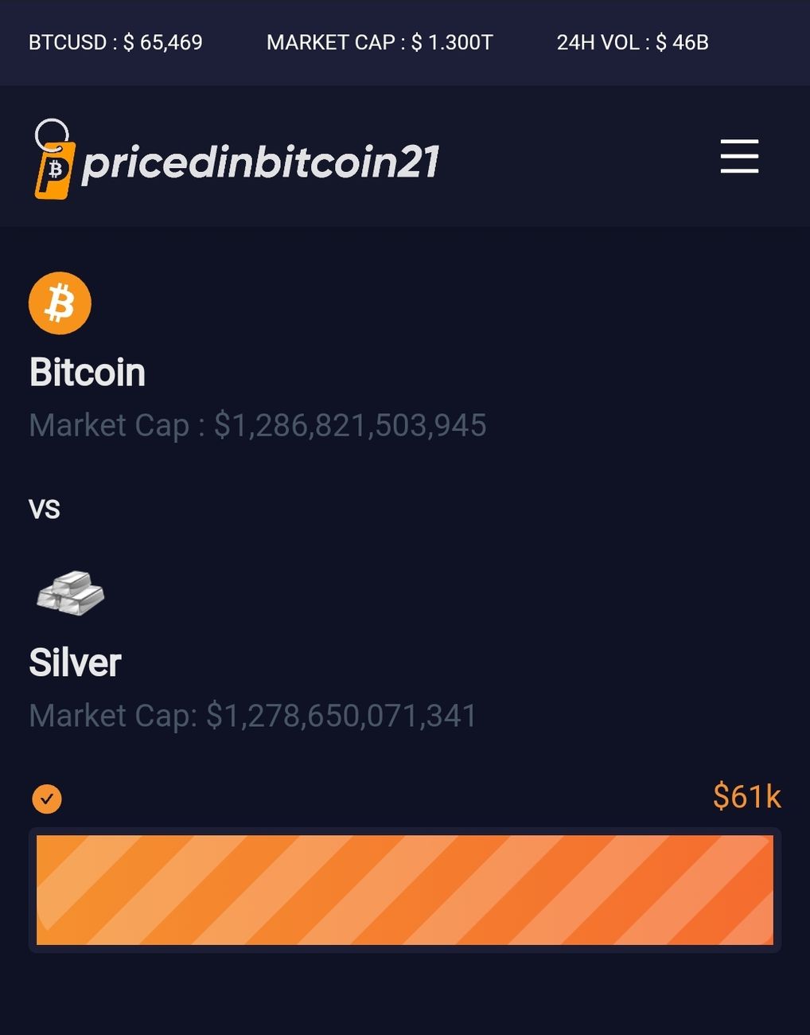
Task: Click the MARKET CAP $1.300T ticker
Action: pyautogui.click(x=380, y=42)
